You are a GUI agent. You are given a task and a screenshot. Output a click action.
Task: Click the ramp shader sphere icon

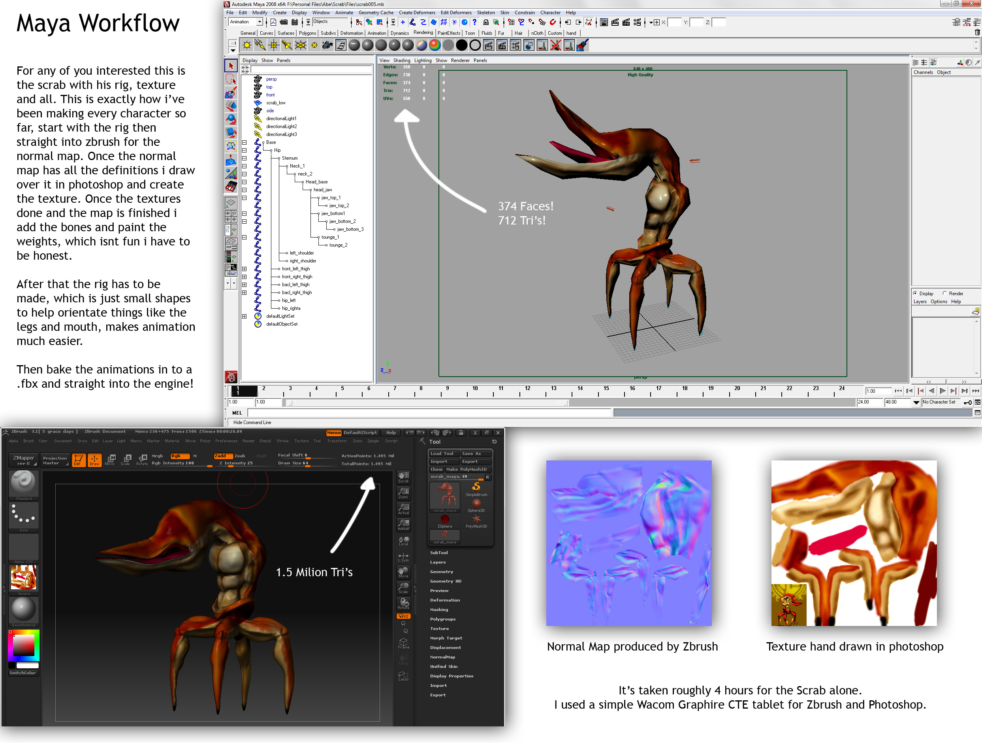(435, 45)
